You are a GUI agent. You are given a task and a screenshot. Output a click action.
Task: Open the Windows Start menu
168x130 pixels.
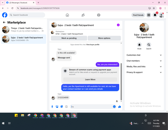point(3,123)
